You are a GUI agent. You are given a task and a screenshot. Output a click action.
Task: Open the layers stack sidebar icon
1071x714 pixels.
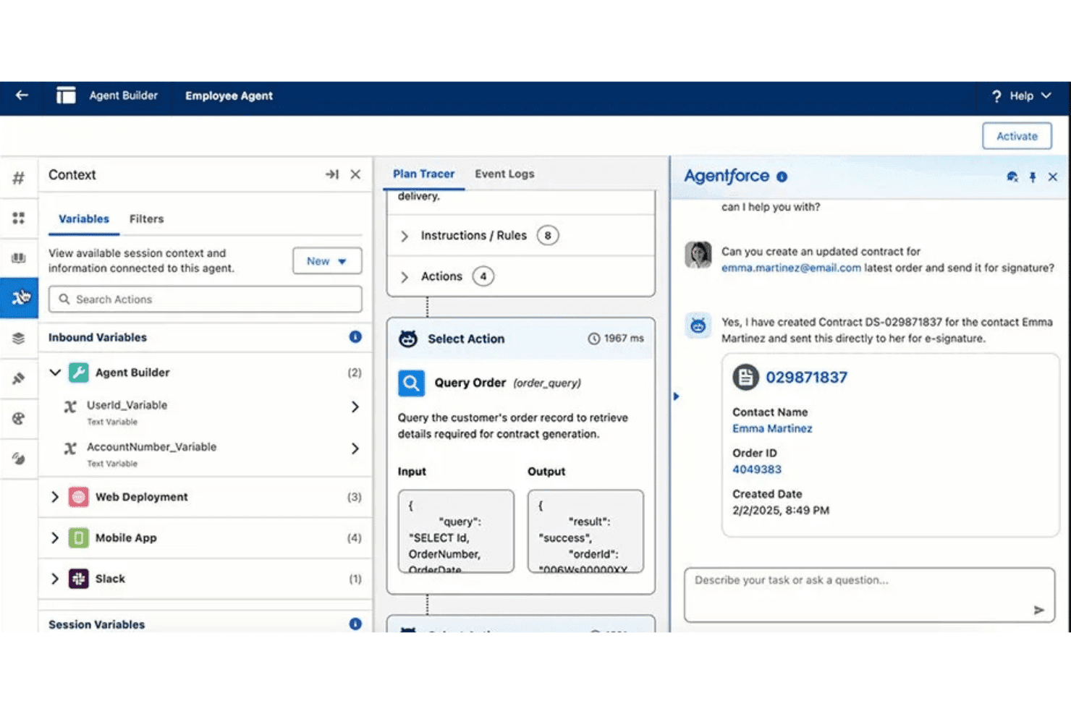[19, 338]
